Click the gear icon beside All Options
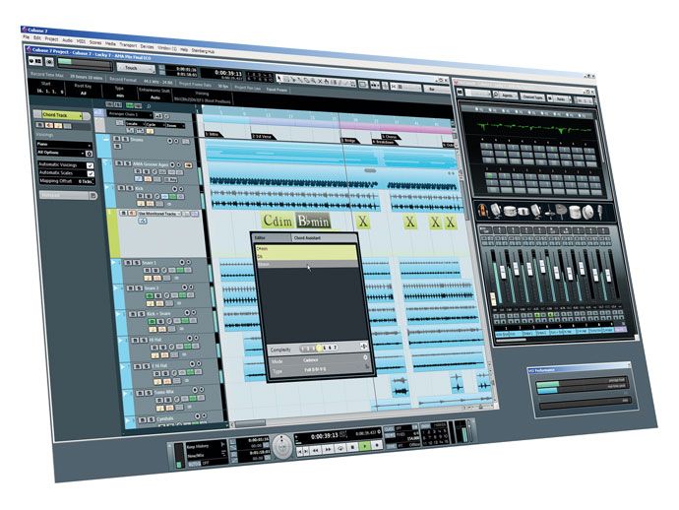 click(89, 154)
